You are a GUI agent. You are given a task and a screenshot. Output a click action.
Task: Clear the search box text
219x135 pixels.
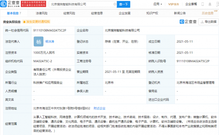coord(115,4)
